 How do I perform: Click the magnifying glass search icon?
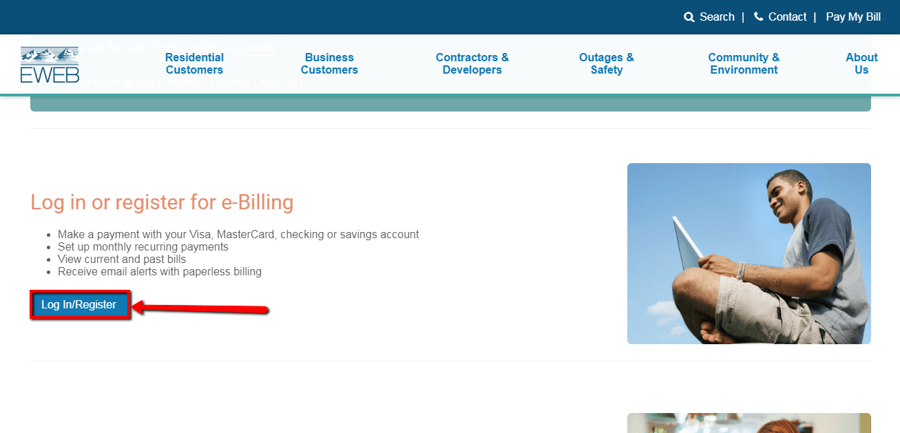(689, 17)
